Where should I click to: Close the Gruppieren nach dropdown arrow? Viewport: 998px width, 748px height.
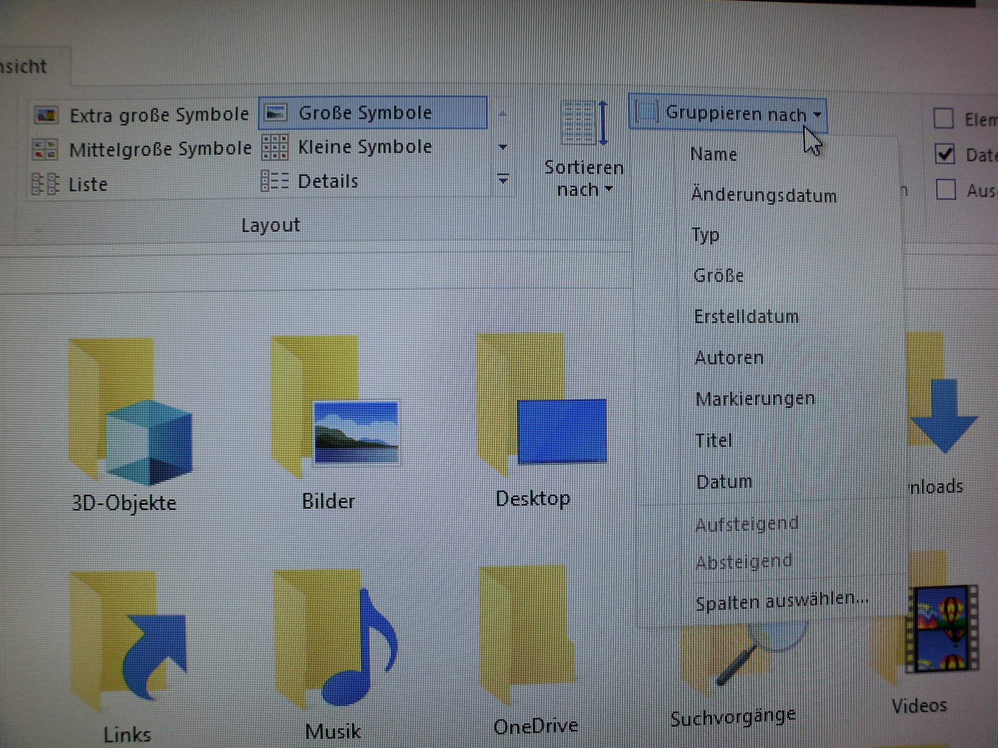[x=817, y=114]
